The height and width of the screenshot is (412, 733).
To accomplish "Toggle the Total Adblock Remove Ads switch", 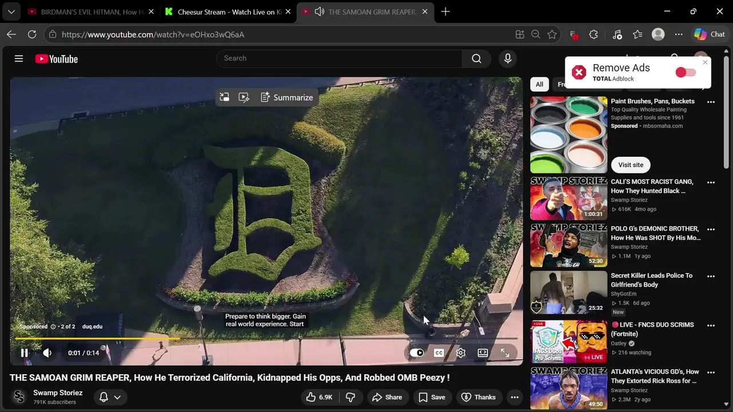I will click(685, 72).
